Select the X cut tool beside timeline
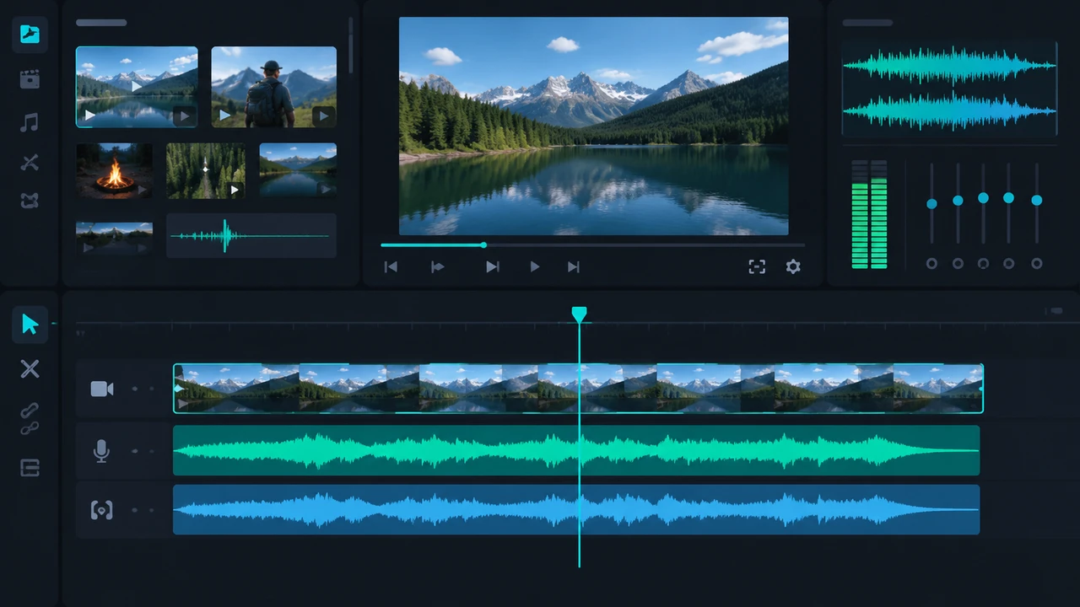This screenshot has height=607, width=1080. tap(30, 368)
